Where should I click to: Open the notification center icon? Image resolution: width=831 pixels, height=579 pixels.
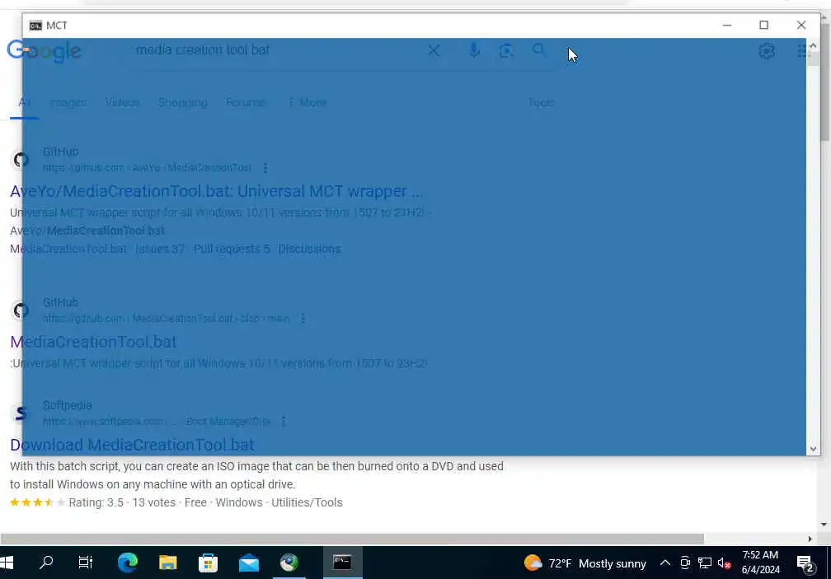[805, 563]
